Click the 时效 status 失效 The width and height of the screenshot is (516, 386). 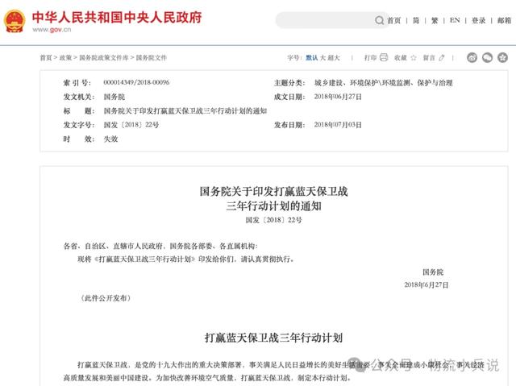[x=111, y=139]
